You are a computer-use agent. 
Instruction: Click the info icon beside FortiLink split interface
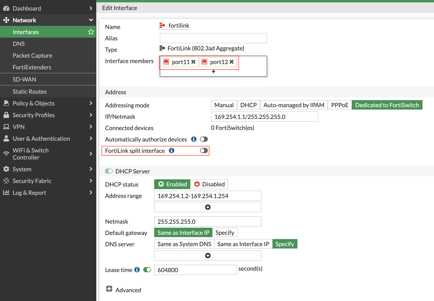(171, 150)
